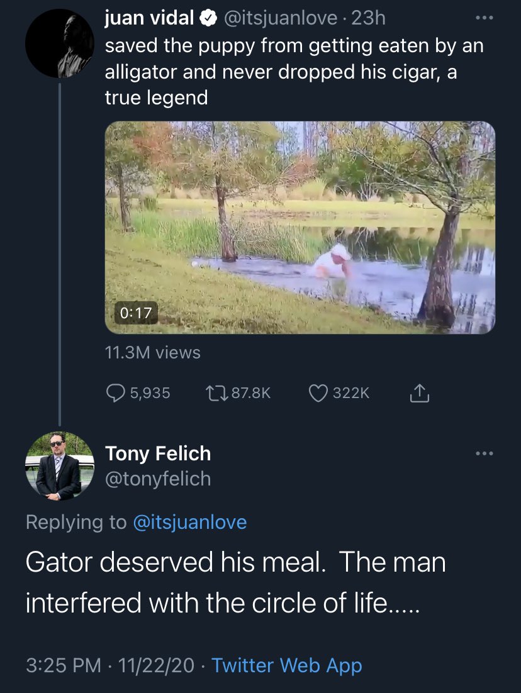
Task: Tap the verified badge next to juan vidal
Action: coord(208,18)
